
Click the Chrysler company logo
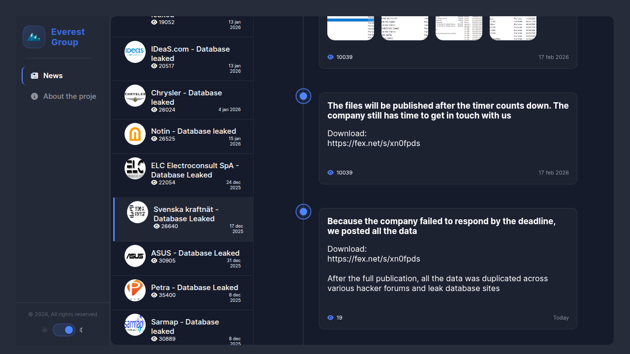coord(135,95)
